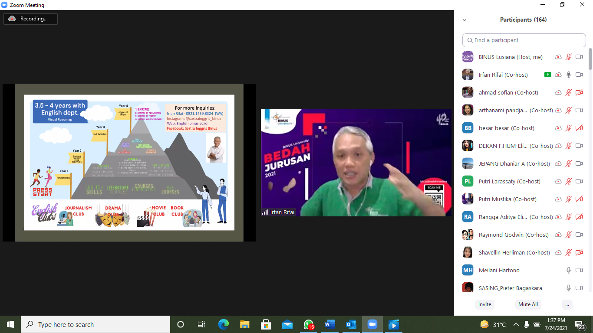Click the Invite button
This screenshot has height=333, width=593.
(x=484, y=304)
